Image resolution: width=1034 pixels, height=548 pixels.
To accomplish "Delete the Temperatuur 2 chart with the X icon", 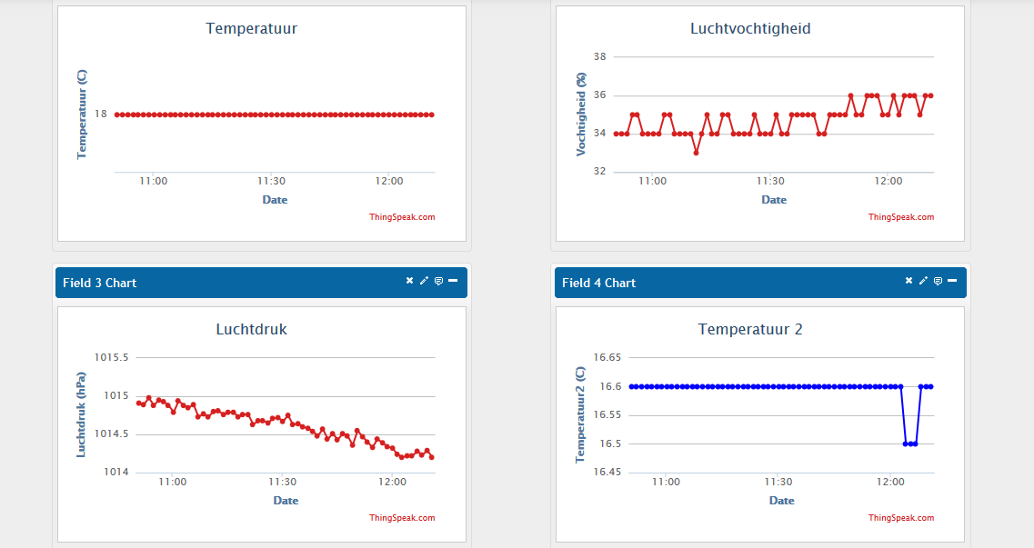I will pos(909,280).
